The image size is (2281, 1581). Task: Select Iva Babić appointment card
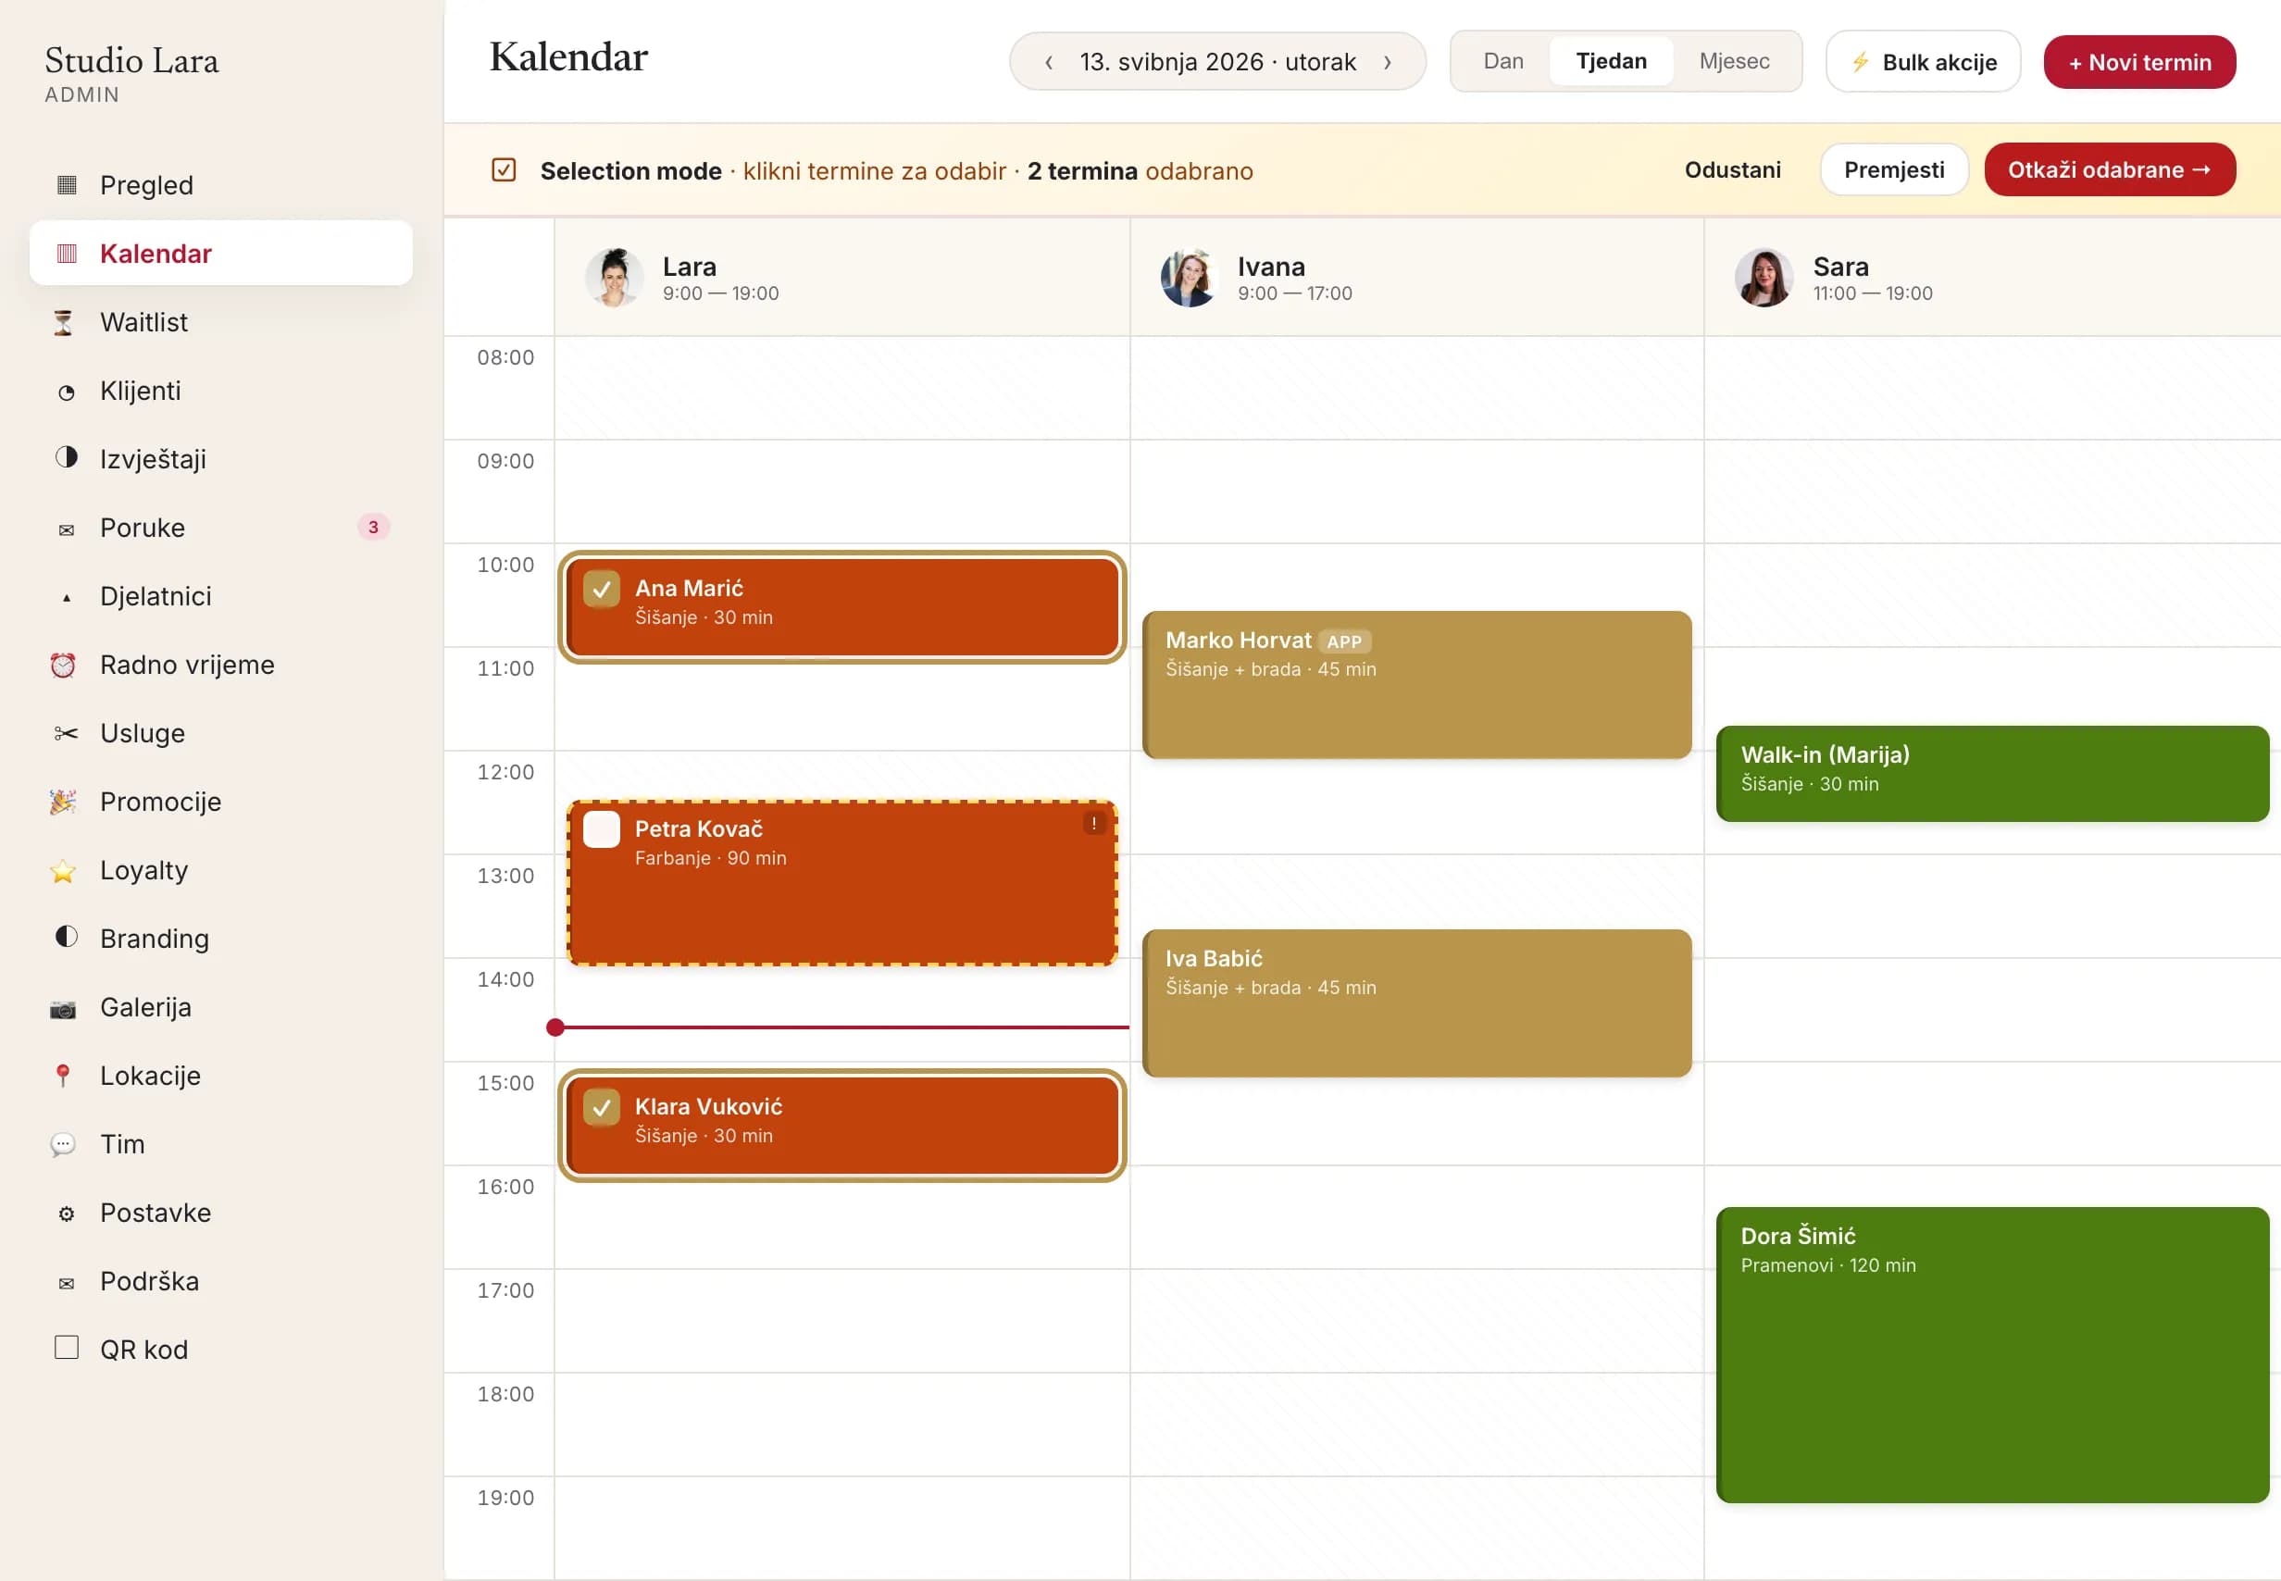tap(1416, 1003)
